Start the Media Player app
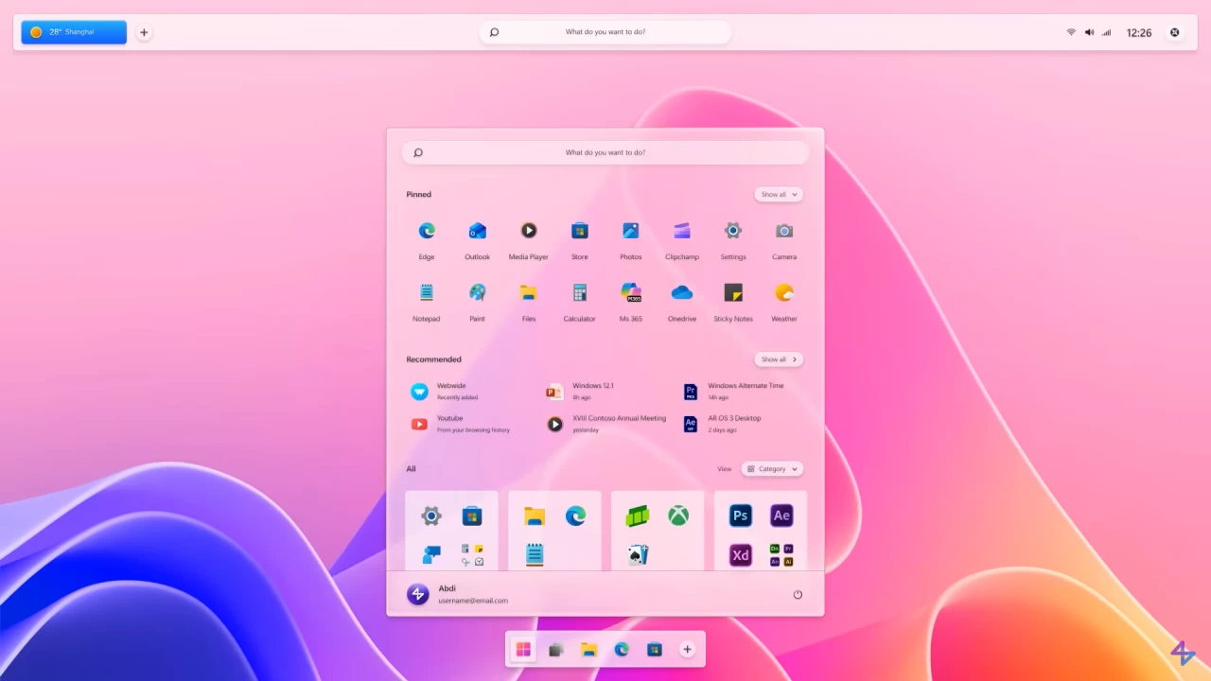 pos(528,230)
